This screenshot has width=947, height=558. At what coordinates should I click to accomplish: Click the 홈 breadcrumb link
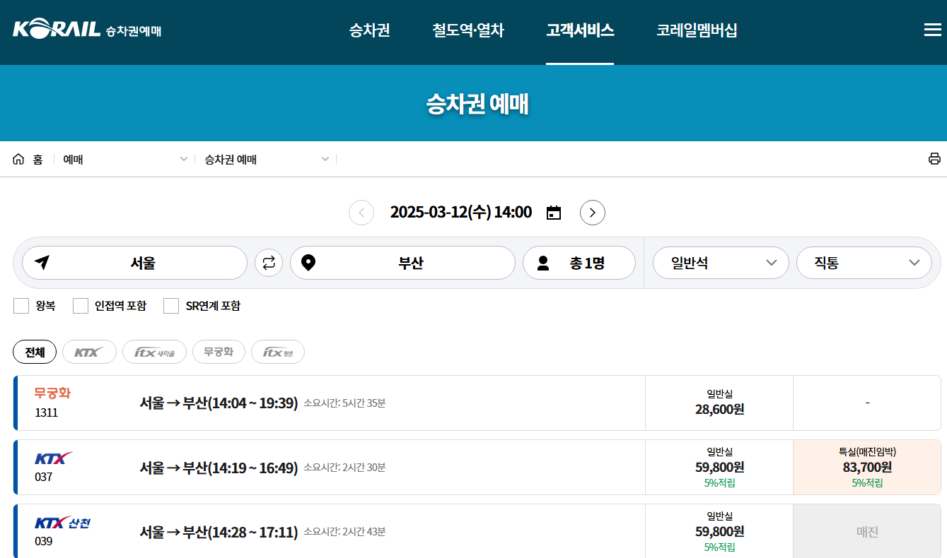[x=37, y=160]
